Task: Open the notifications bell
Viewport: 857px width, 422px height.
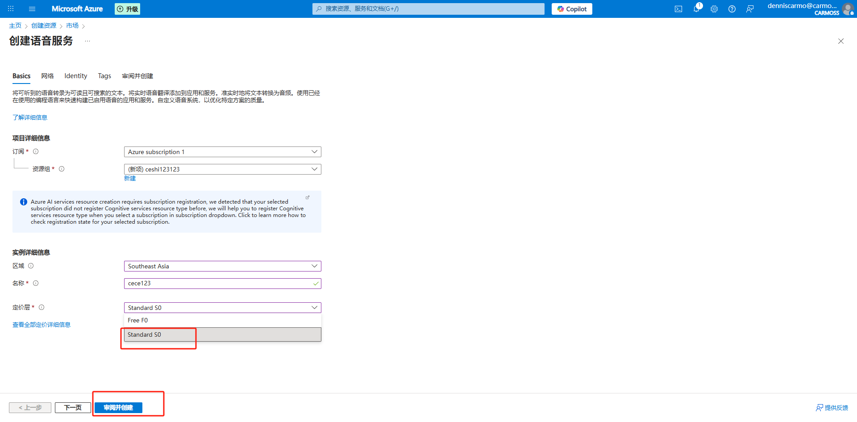Action: click(x=696, y=9)
